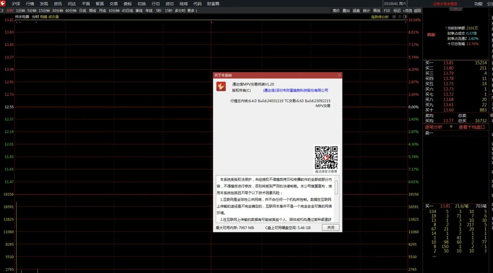Open the 行情 menu
This screenshot has height=273, width=493.
click(x=30, y=4)
